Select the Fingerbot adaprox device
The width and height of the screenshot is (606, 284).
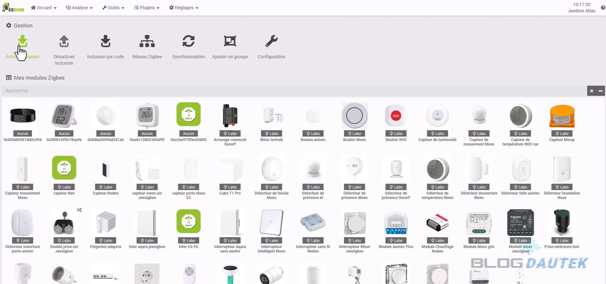click(x=106, y=229)
